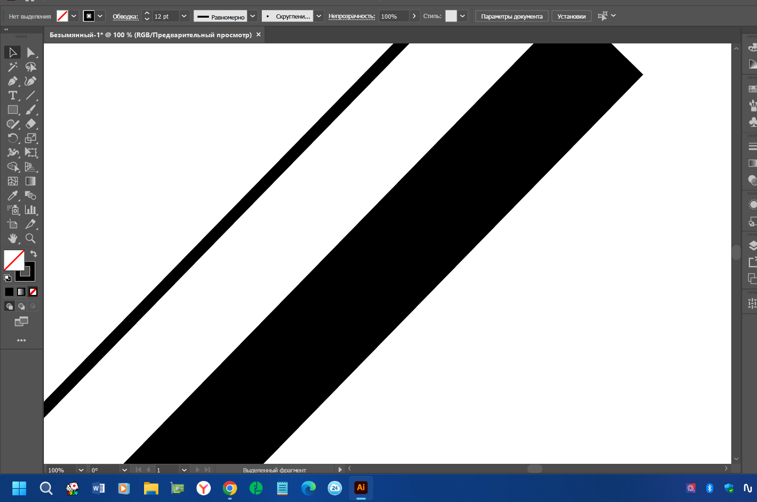
Task: Activate the Gradient tool
Action: 31,181
